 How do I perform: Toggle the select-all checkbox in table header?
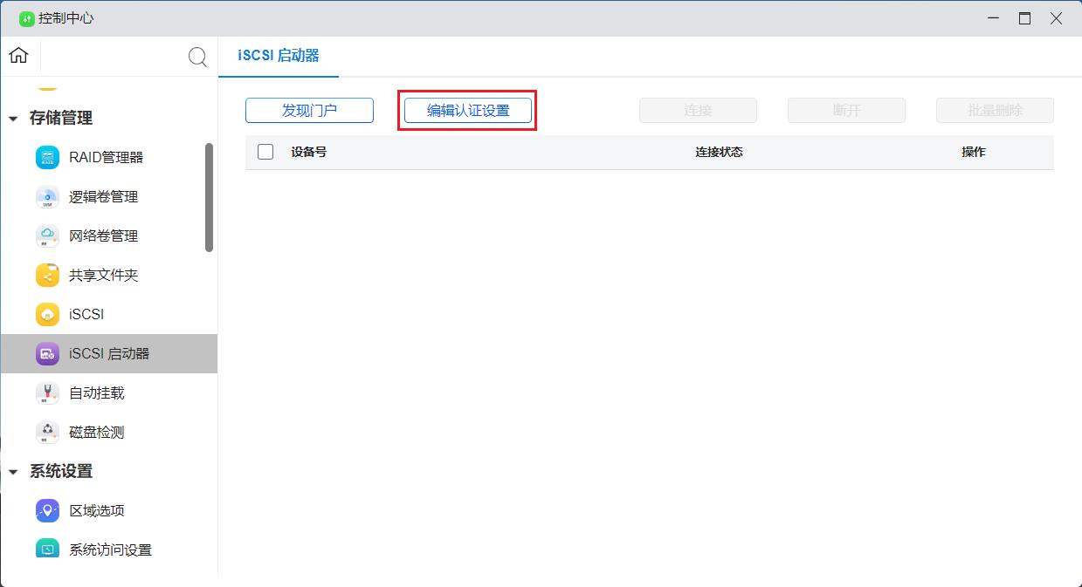265,152
